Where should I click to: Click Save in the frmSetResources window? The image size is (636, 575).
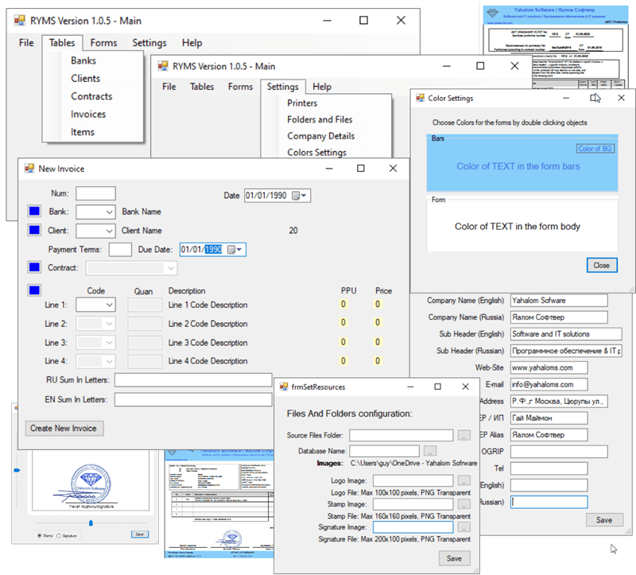click(x=454, y=558)
